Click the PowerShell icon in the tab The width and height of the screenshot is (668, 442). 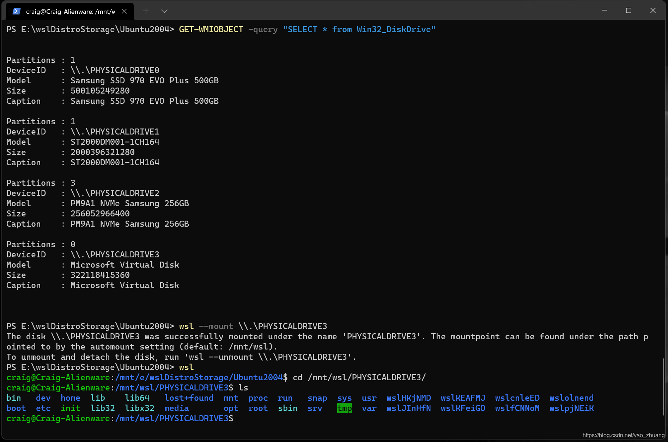click(16, 11)
